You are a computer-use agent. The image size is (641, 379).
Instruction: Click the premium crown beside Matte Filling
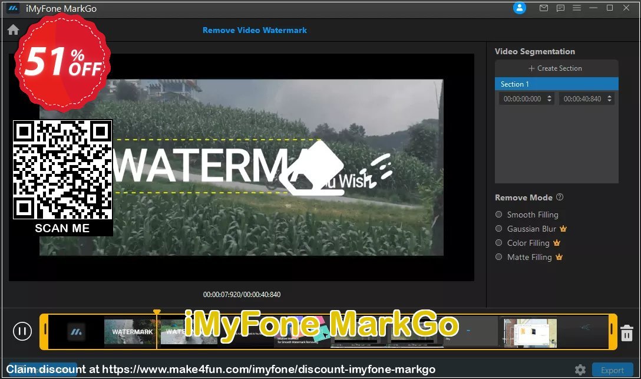pyautogui.click(x=559, y=257)
